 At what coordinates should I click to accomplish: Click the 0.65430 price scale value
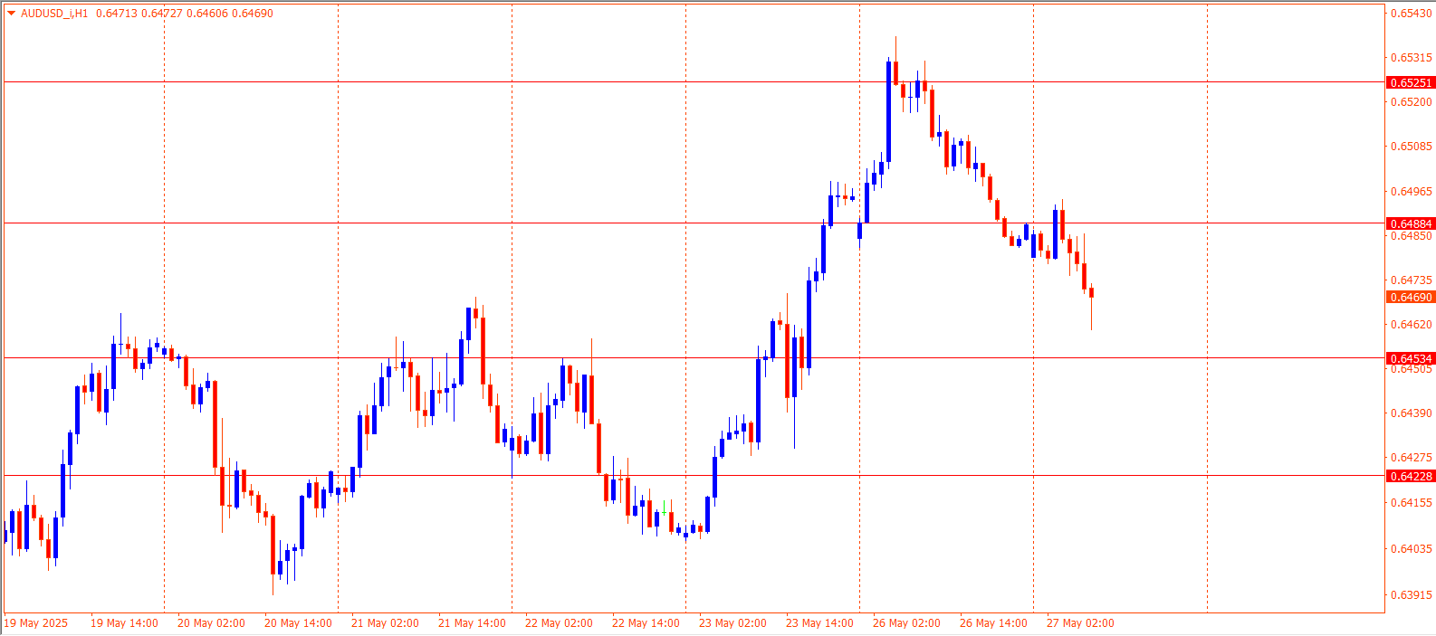pyautogui.click(x=1412, y=14)
